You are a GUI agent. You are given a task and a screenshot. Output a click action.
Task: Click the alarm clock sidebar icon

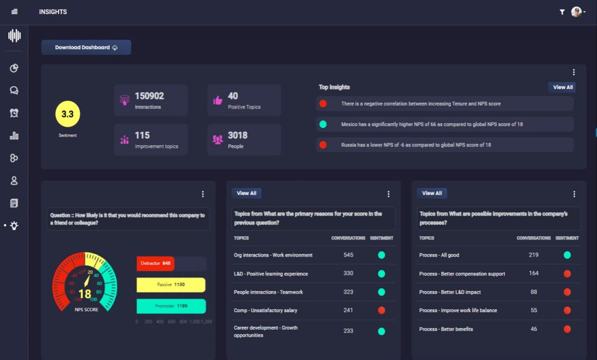(x=14, y=113)
